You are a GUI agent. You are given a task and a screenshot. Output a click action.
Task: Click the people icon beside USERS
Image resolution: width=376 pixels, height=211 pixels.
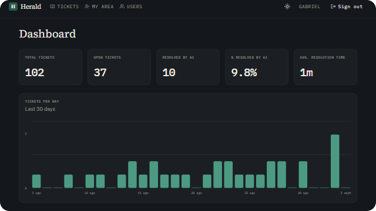coord(122,6)
